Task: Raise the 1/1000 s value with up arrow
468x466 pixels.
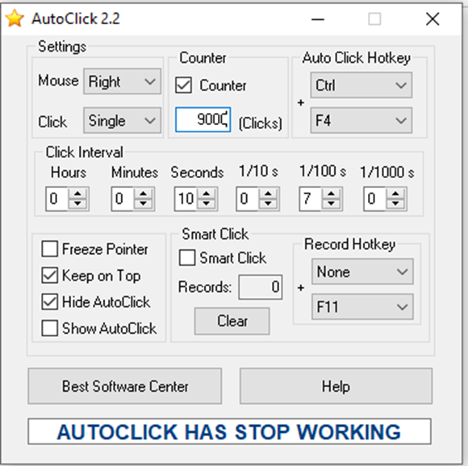Action: [x=395, y=193]
